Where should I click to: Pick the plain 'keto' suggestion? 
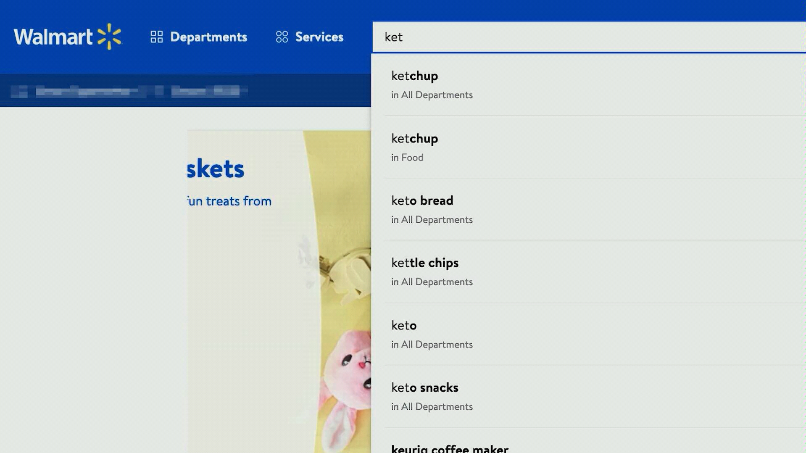pos(595,334)
